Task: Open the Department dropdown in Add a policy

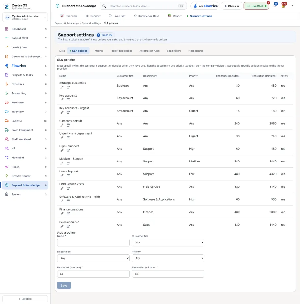Action: pyautogui.click(x=93, y=258)
